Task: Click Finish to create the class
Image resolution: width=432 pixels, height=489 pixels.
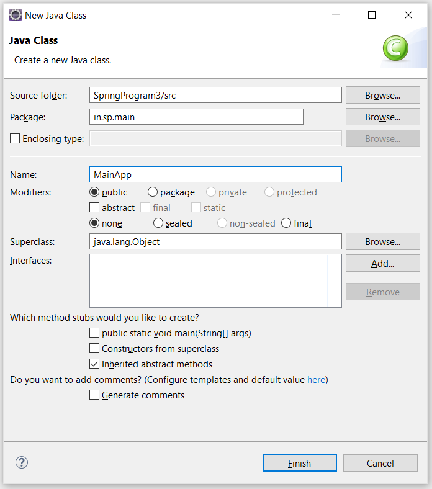Action: coord(299,463)
